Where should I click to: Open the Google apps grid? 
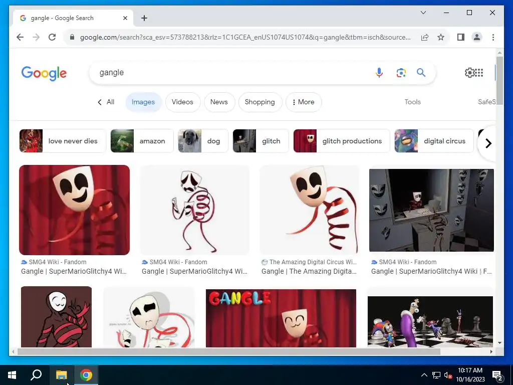[479, 72]
